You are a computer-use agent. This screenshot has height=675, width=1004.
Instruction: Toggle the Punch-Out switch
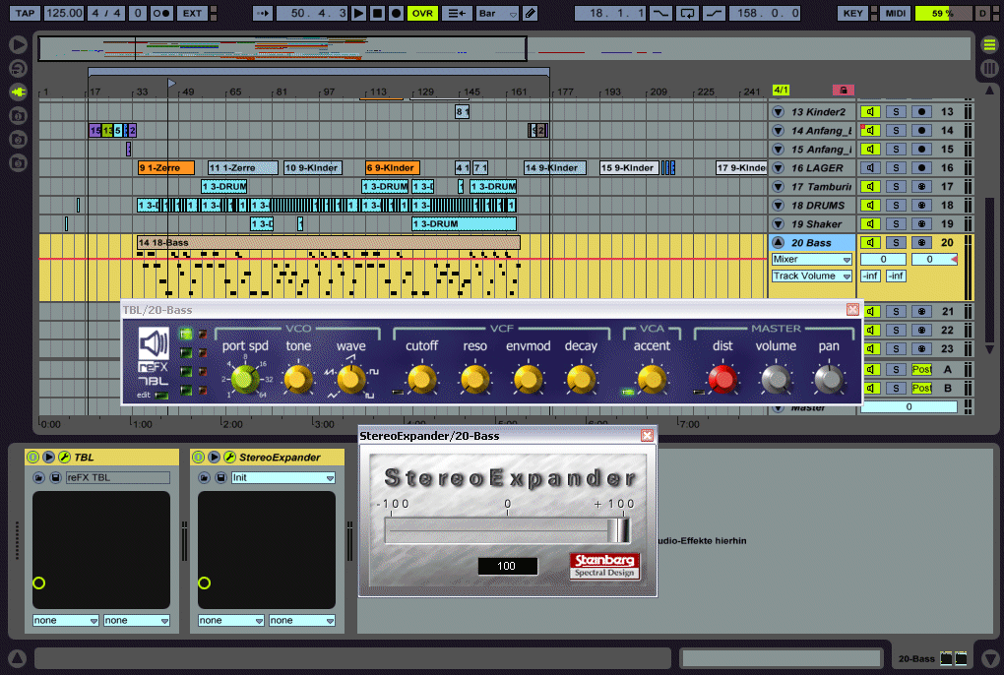point(714,13)
